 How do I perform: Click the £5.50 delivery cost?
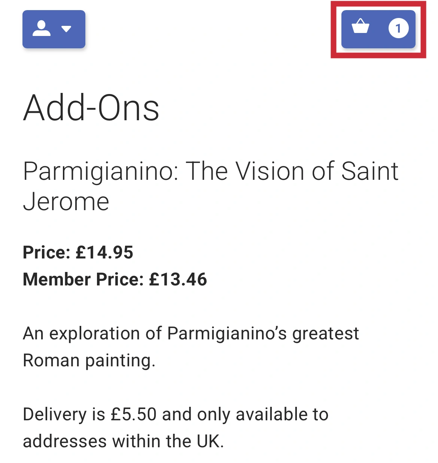(134, 414)
